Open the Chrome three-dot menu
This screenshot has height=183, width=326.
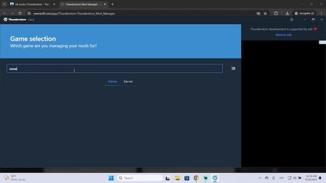[321, 13]
